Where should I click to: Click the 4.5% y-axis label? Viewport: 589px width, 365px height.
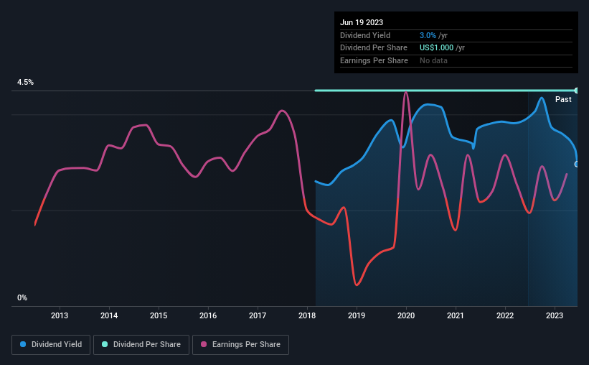pos(26,83)
